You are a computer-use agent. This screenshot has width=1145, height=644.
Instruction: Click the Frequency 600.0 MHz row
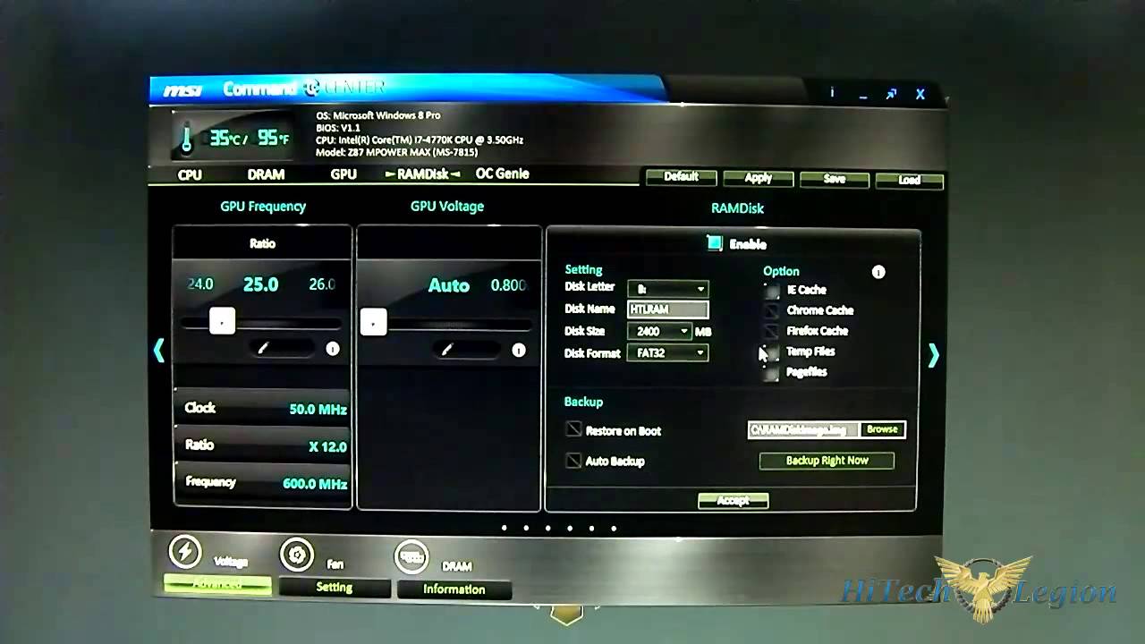[262, 483]
